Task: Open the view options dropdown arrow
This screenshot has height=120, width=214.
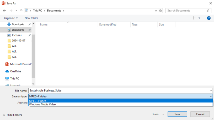Action: [x=199, y=18]
